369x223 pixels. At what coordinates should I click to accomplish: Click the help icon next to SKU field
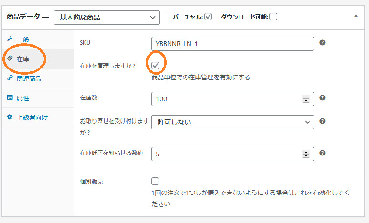pos(322,42)
